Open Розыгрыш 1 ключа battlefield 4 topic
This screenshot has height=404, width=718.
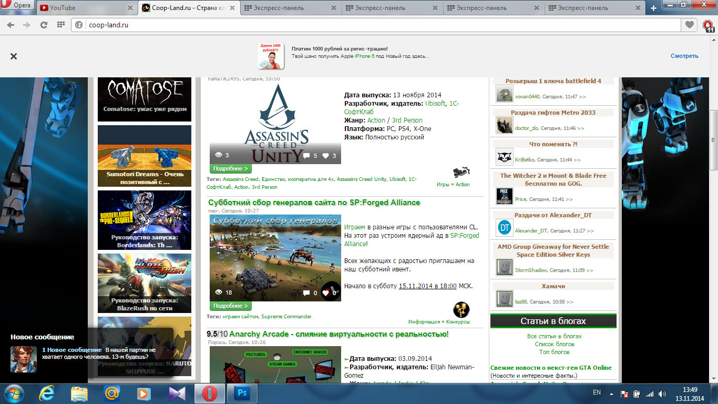coord(553,81)
